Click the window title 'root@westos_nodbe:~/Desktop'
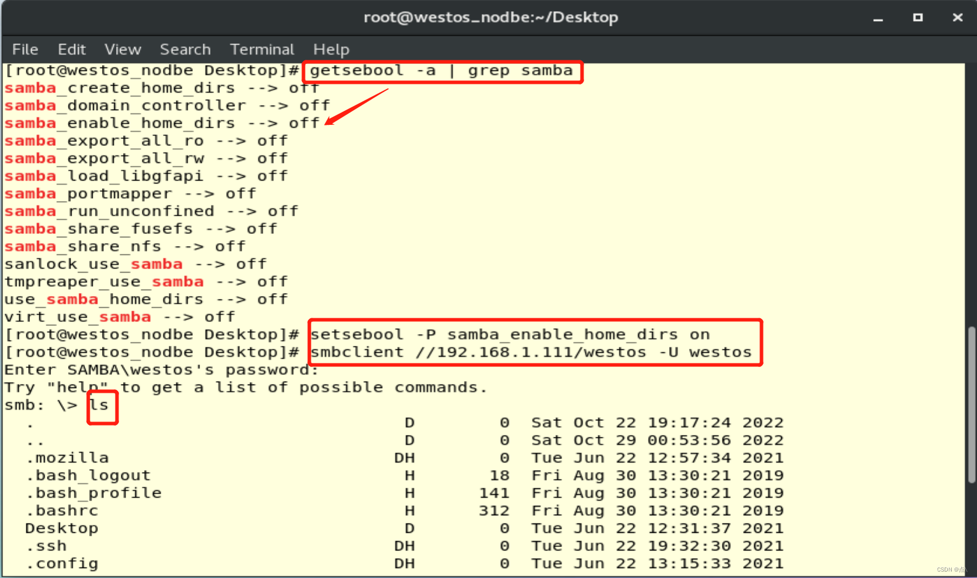 point(491,17)
